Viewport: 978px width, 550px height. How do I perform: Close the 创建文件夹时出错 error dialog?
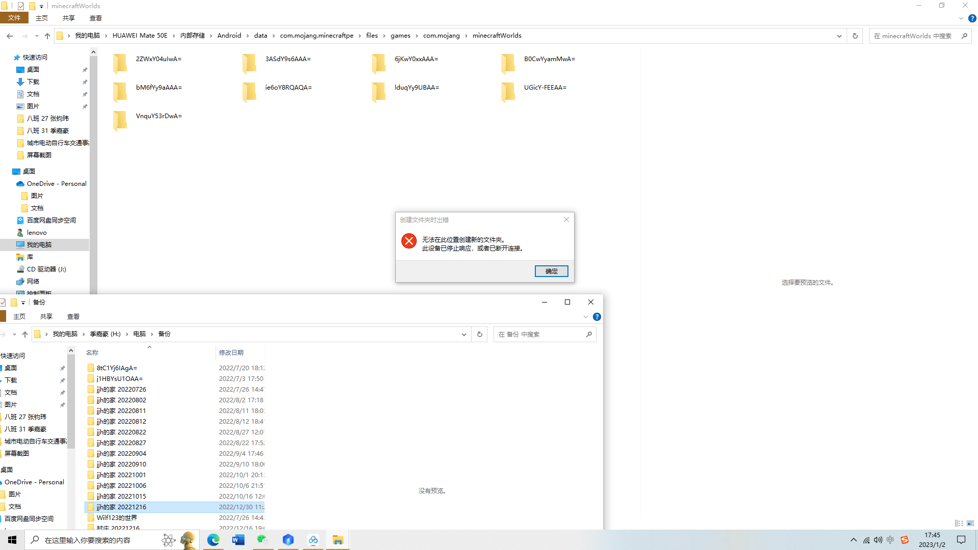point(566,219)
